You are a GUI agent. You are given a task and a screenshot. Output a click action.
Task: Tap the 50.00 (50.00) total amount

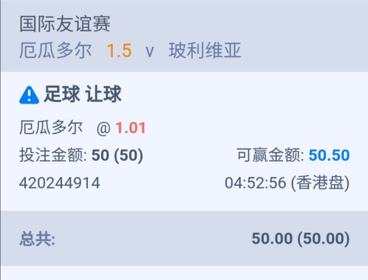[301, 239]
